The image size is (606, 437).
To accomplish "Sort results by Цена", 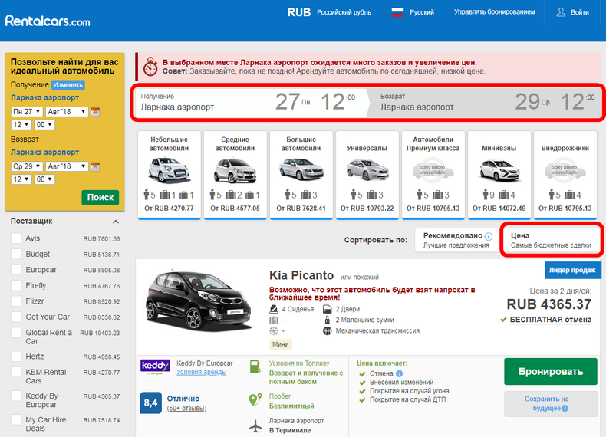I will (x=551, y=240).
